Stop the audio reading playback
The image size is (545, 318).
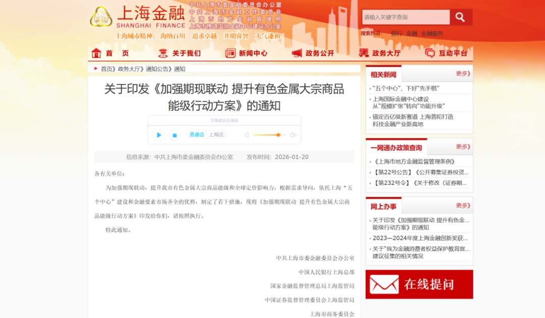click(175, 135)
